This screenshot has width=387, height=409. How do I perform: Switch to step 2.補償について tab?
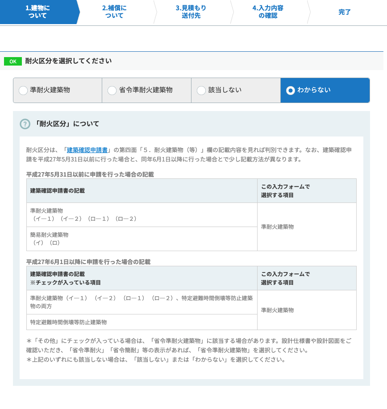[x=114, y=12]
